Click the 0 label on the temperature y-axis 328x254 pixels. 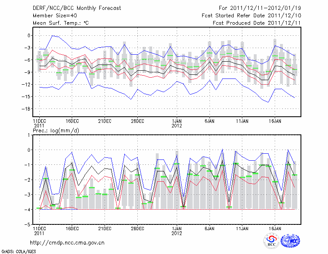tap(30, 35)
